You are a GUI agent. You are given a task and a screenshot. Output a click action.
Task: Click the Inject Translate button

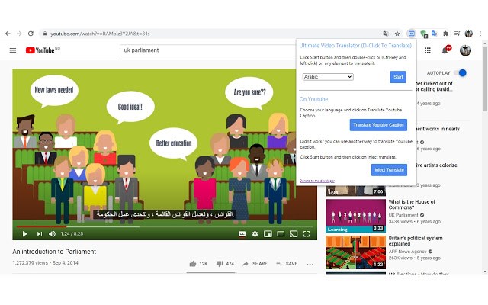point(389,170)
